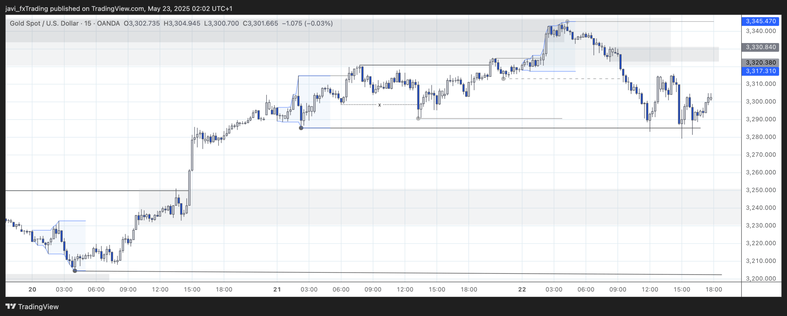
Task: Click the Gold Spot / U.S. Dollar symbol title
Action: tap(44, 23)
